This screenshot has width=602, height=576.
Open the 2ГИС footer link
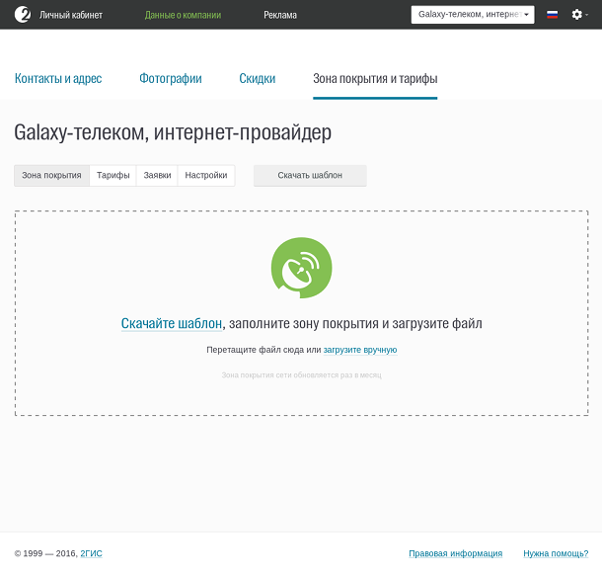point(92,553)
